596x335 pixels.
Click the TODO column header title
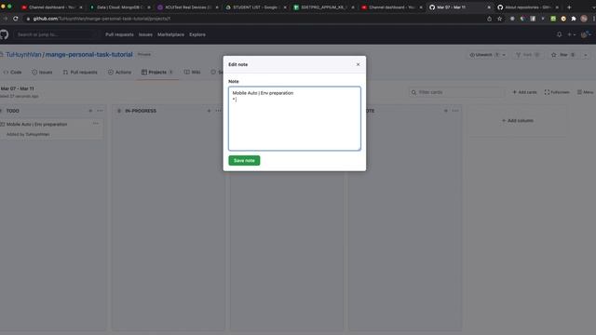point(12,111)
